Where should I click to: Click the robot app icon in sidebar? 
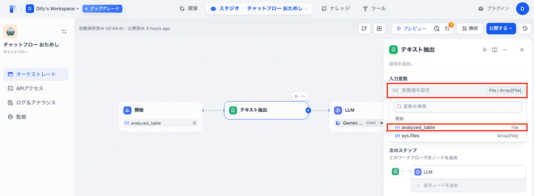pos(10,31)
